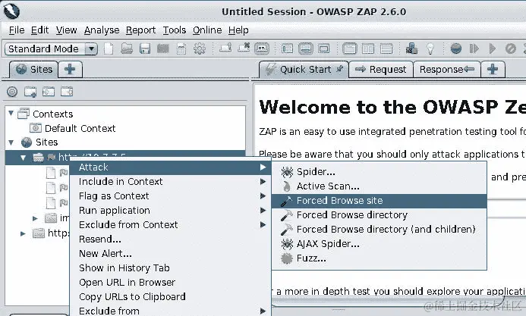Open the File menu

pos(17,30)
